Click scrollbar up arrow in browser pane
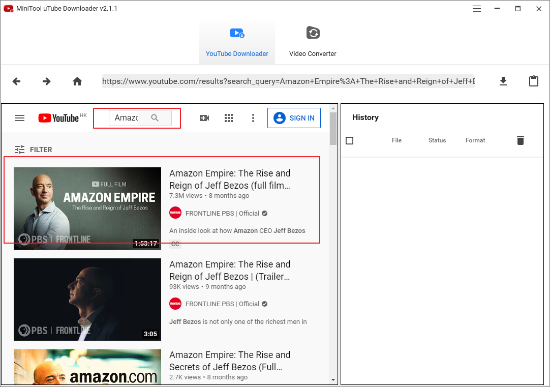 pyautogui.click(x=333, y=108)
